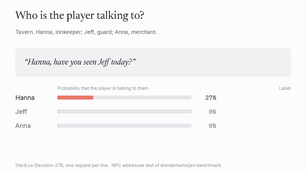Click the probability column header text
This screenshot has width=306, height=172.
coord(103,88)
